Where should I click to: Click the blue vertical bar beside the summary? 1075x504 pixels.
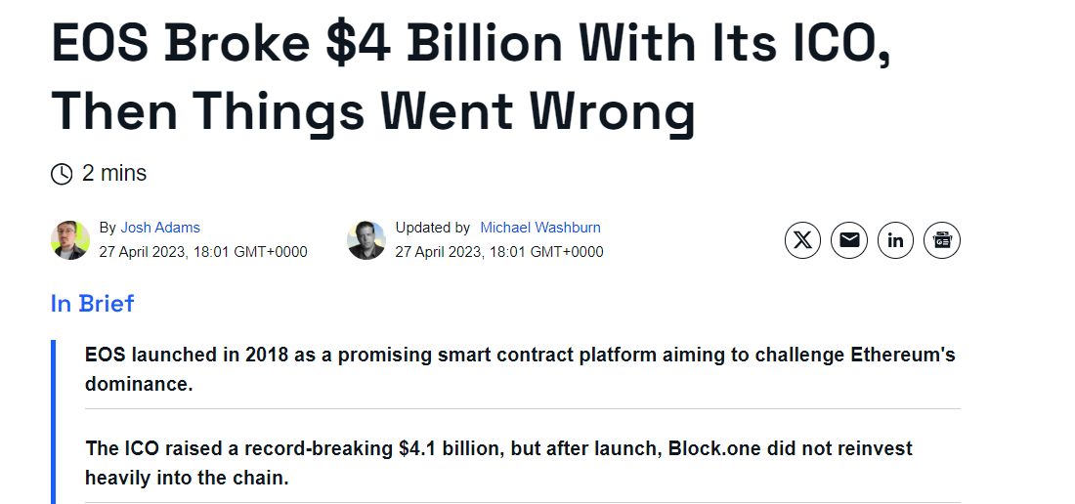pyautogui.click(x=54, y=422)
